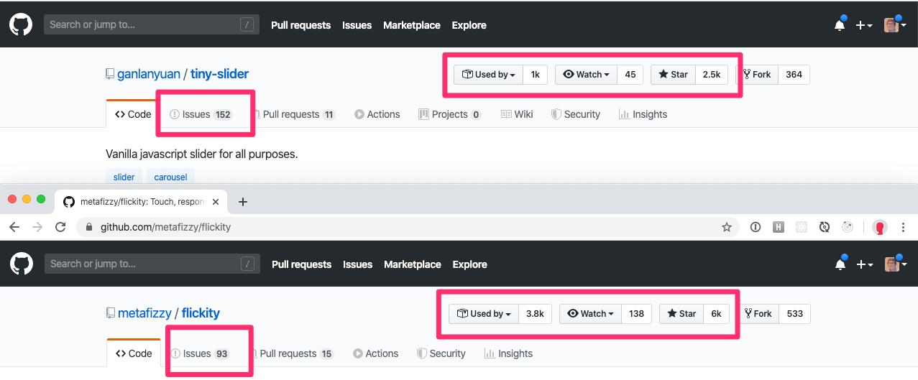The height and width of the screenshot is (380, 918).
Task: Open Watch dropdown on tiny-slider repo
Action: point(586,75)
